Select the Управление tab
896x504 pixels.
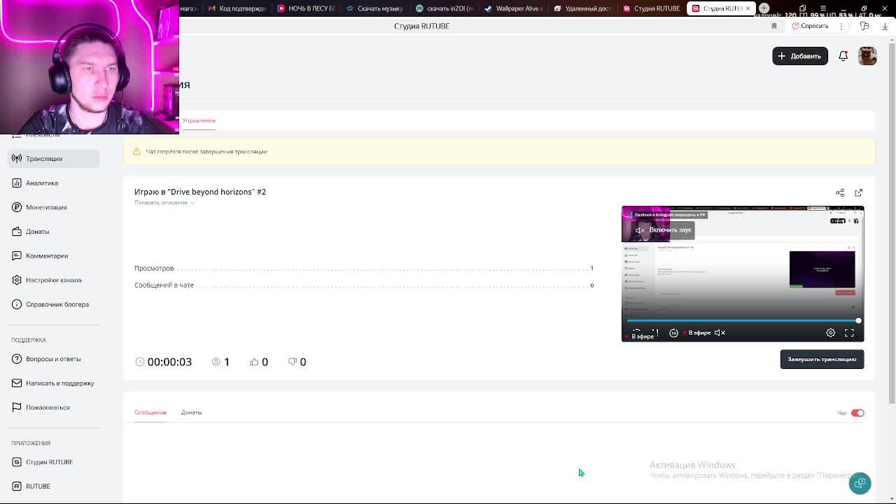tap(199, 120)
